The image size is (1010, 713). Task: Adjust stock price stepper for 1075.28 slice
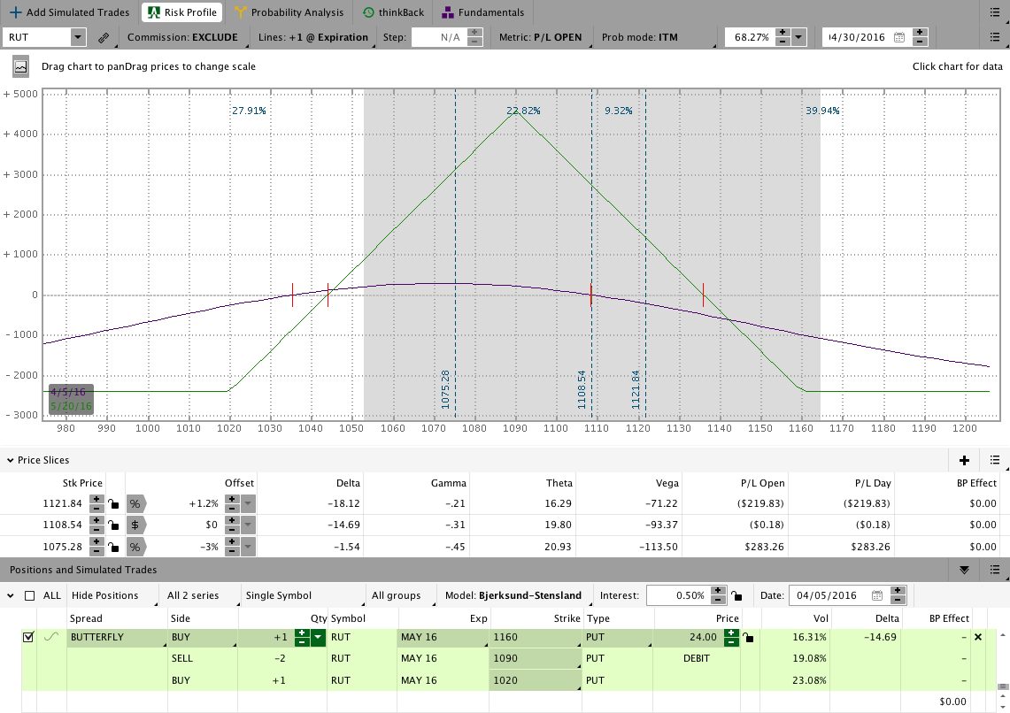click(96, 547)
